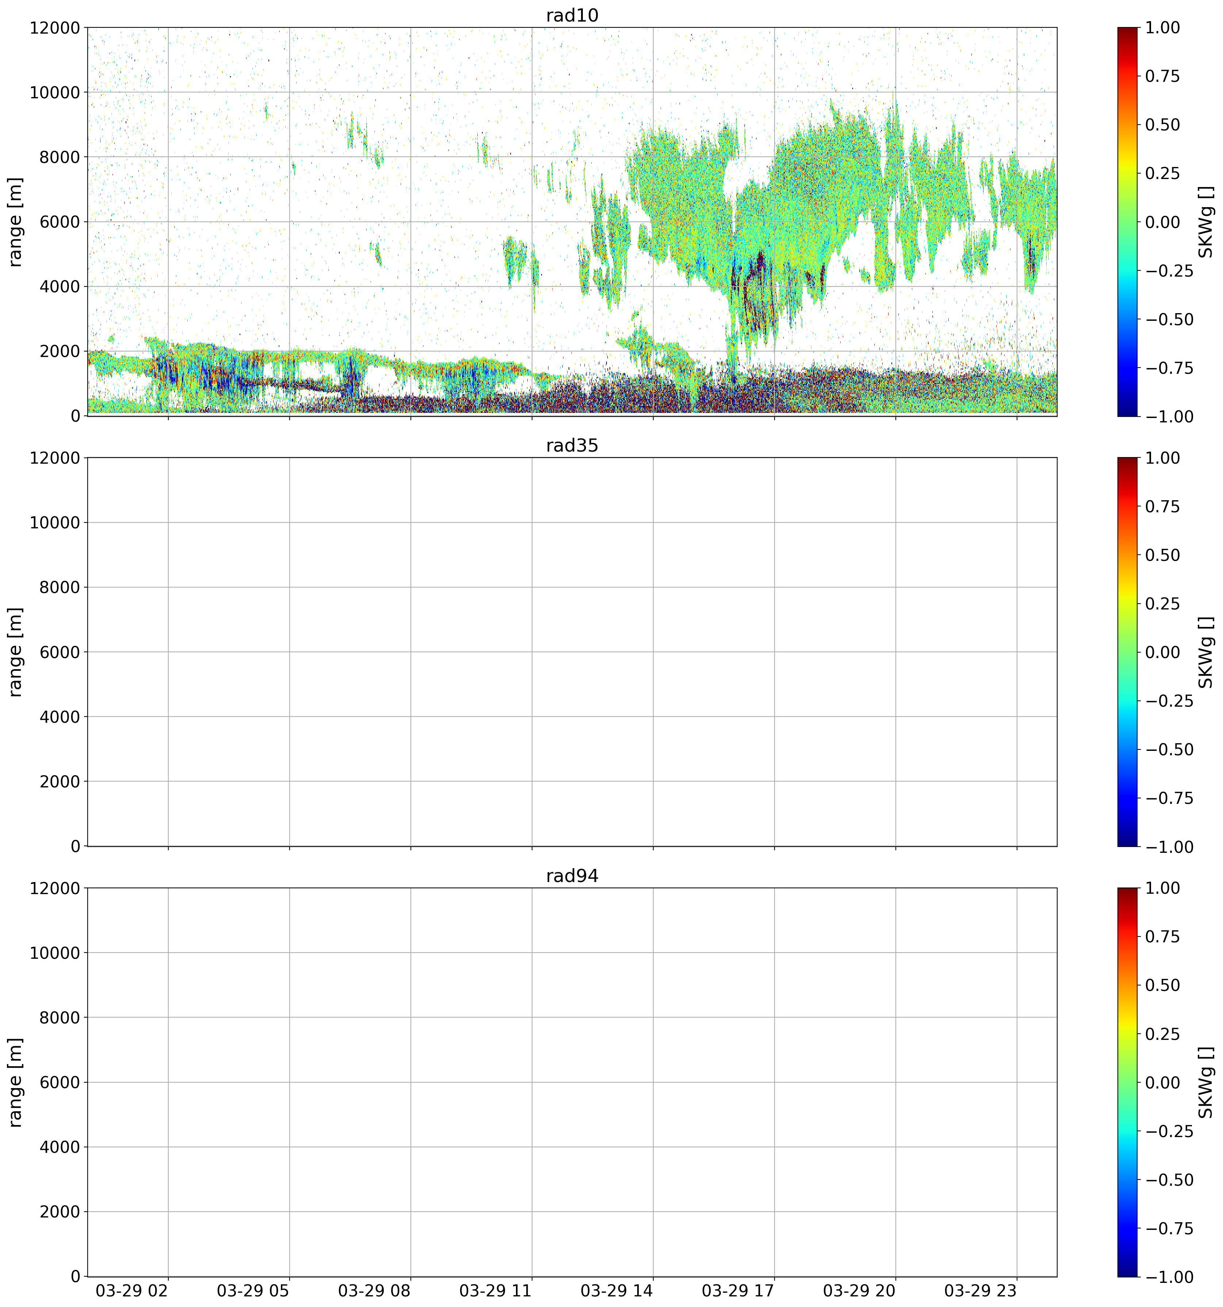Click the rad10 plot title

pyautogui.click(x=572, y=15)
